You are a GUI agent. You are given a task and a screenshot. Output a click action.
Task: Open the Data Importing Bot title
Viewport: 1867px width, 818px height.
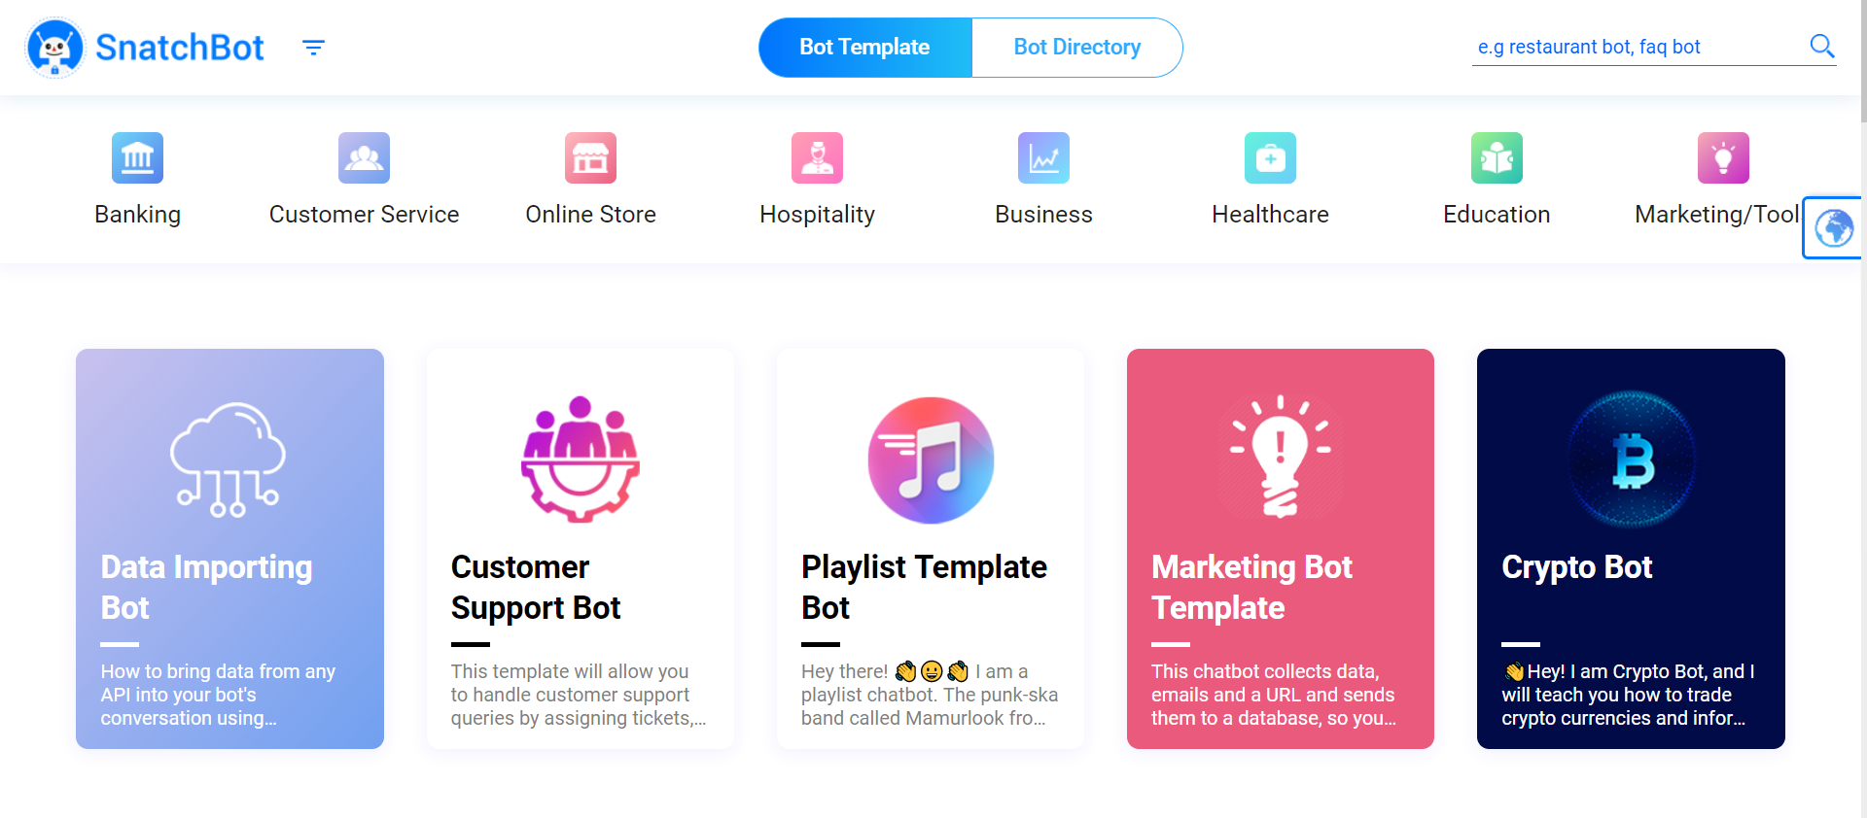(206, 587)
